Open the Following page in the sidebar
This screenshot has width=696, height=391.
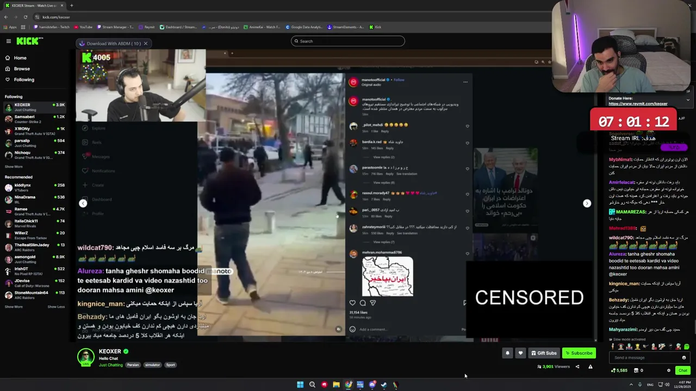click(x=24, y=80)
